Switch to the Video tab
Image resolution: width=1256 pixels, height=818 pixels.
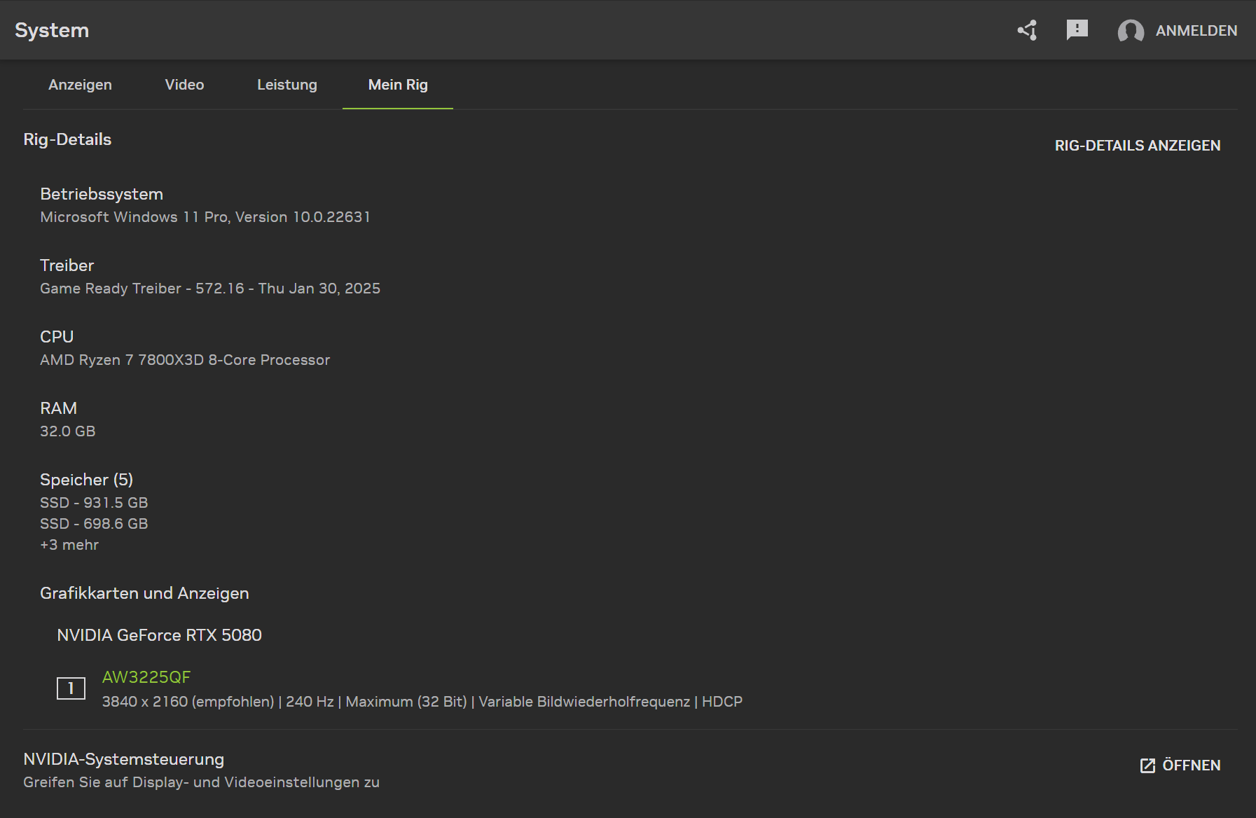point(184,85)
